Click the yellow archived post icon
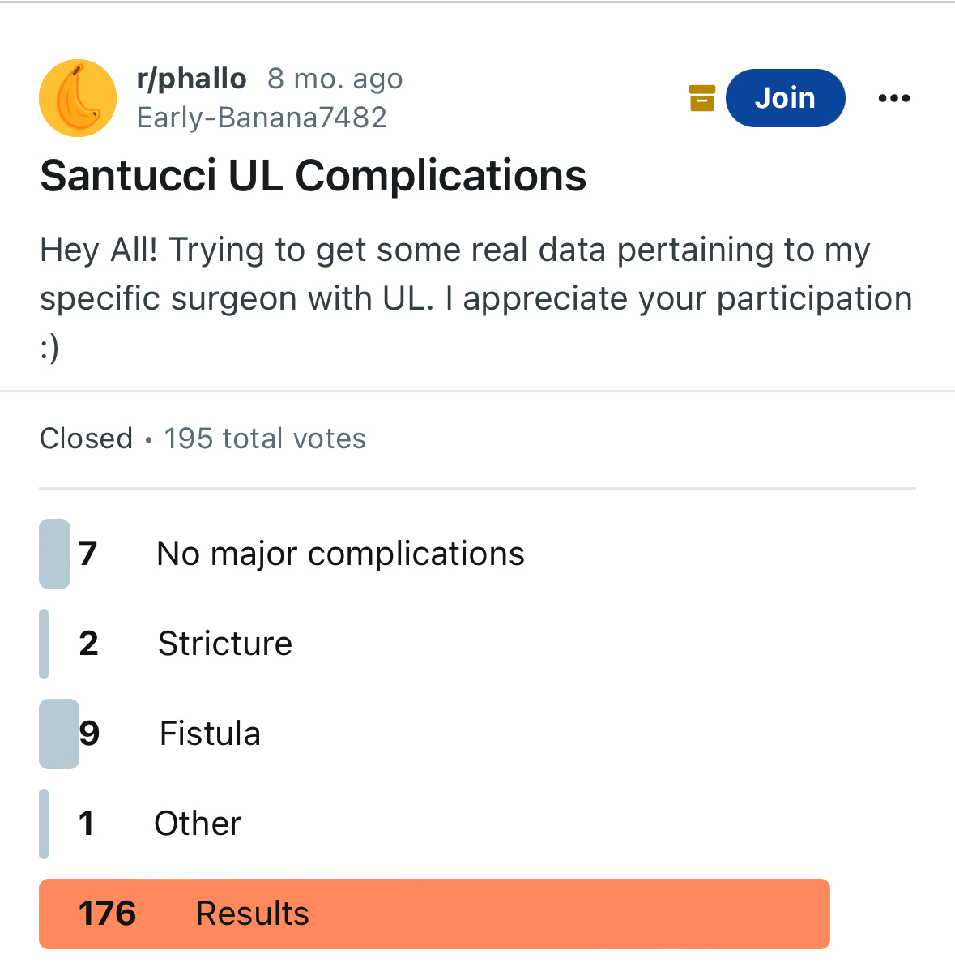955x976 pixels. pos(702,98)
